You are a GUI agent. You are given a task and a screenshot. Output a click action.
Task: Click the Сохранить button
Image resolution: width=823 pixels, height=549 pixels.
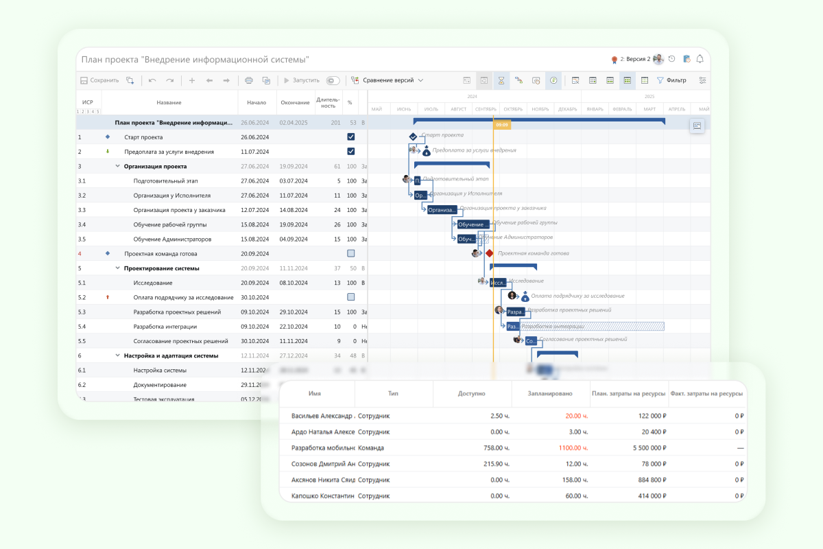[99, 80]
